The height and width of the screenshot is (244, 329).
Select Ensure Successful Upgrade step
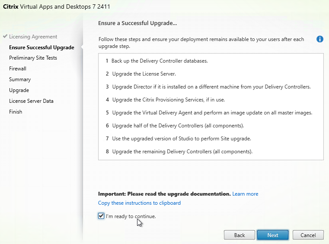tap(42, 48)
